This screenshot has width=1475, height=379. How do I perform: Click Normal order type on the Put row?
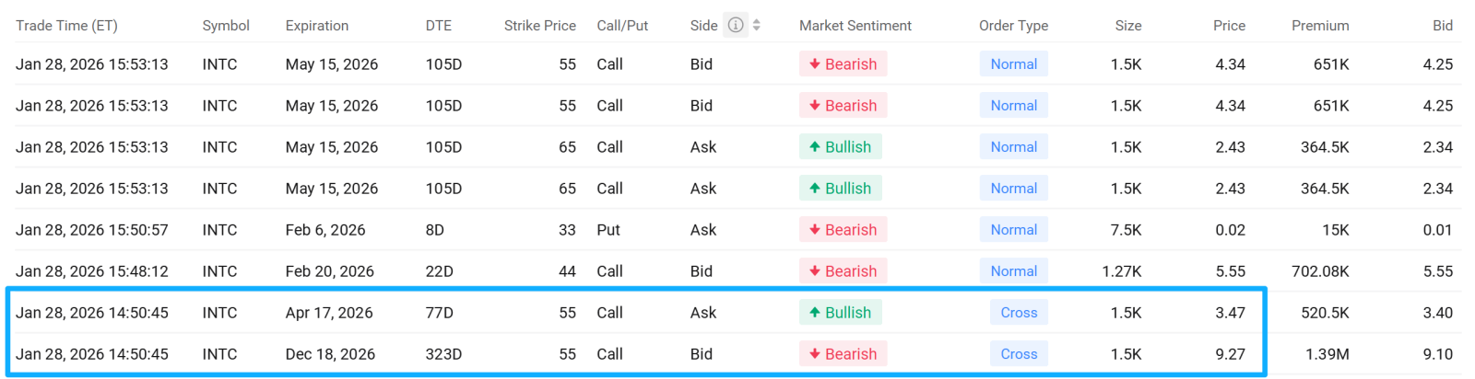(1013, 230)
